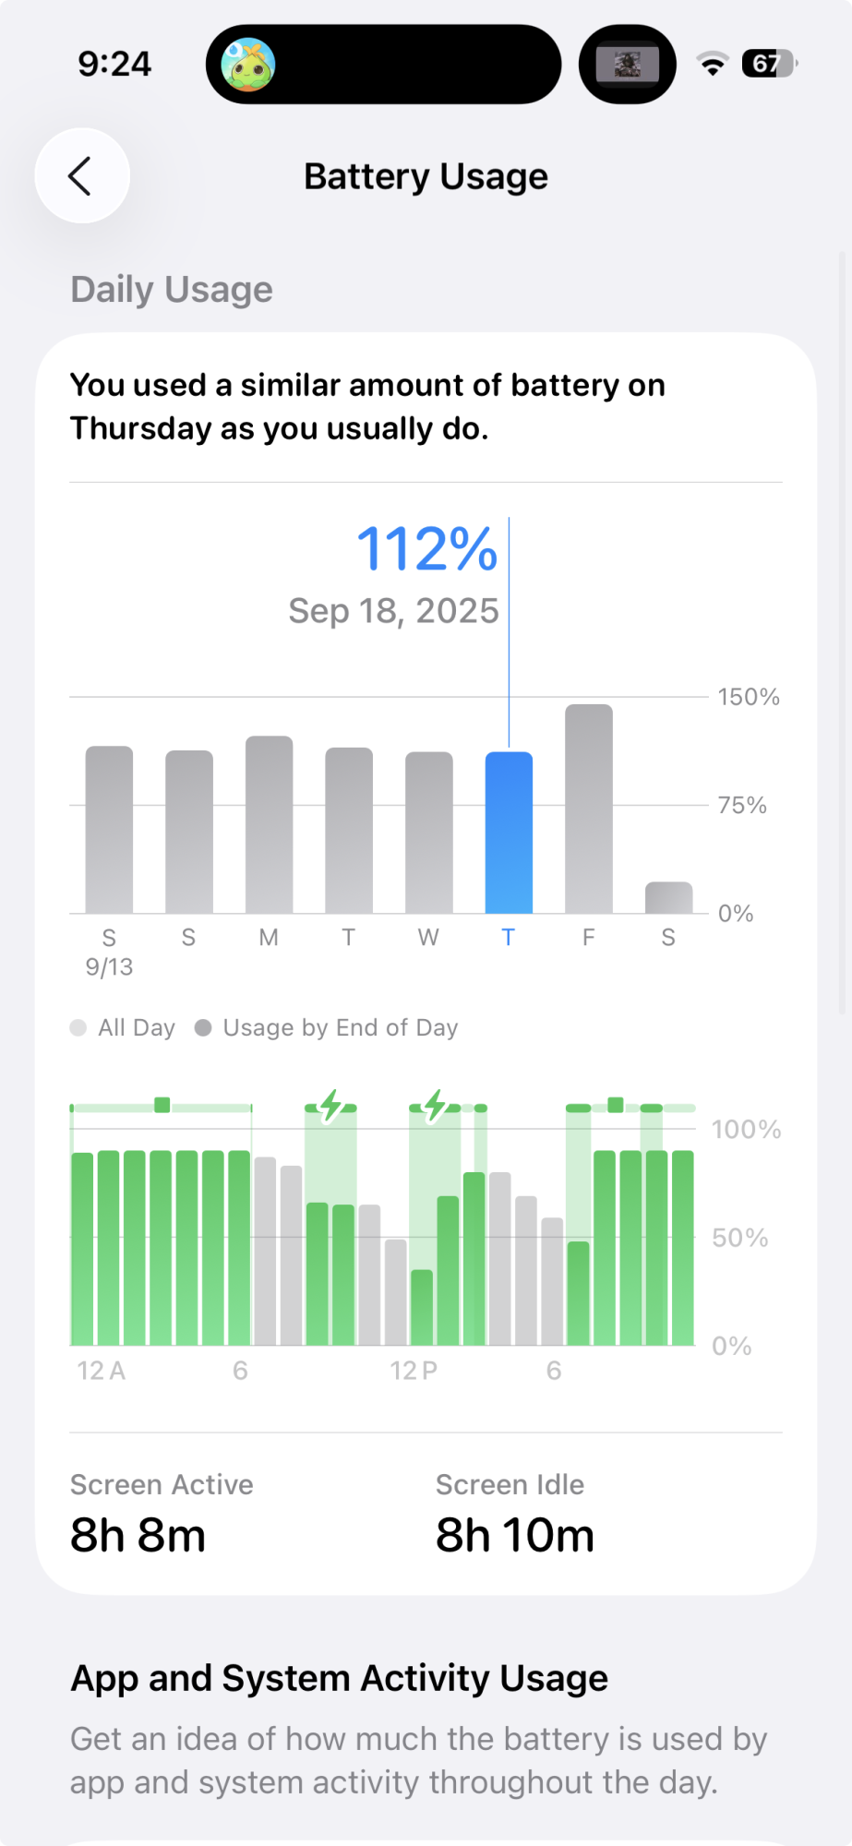
Task: Tap the Dynamic Island app avatar icon
Action: (247, 65)
